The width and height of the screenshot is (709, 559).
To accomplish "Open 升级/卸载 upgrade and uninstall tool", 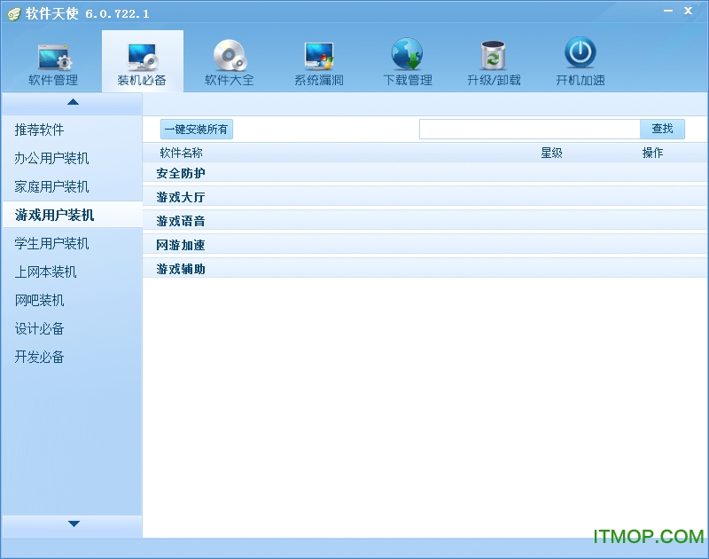I will pyautogui.click(x=494, y=60).
